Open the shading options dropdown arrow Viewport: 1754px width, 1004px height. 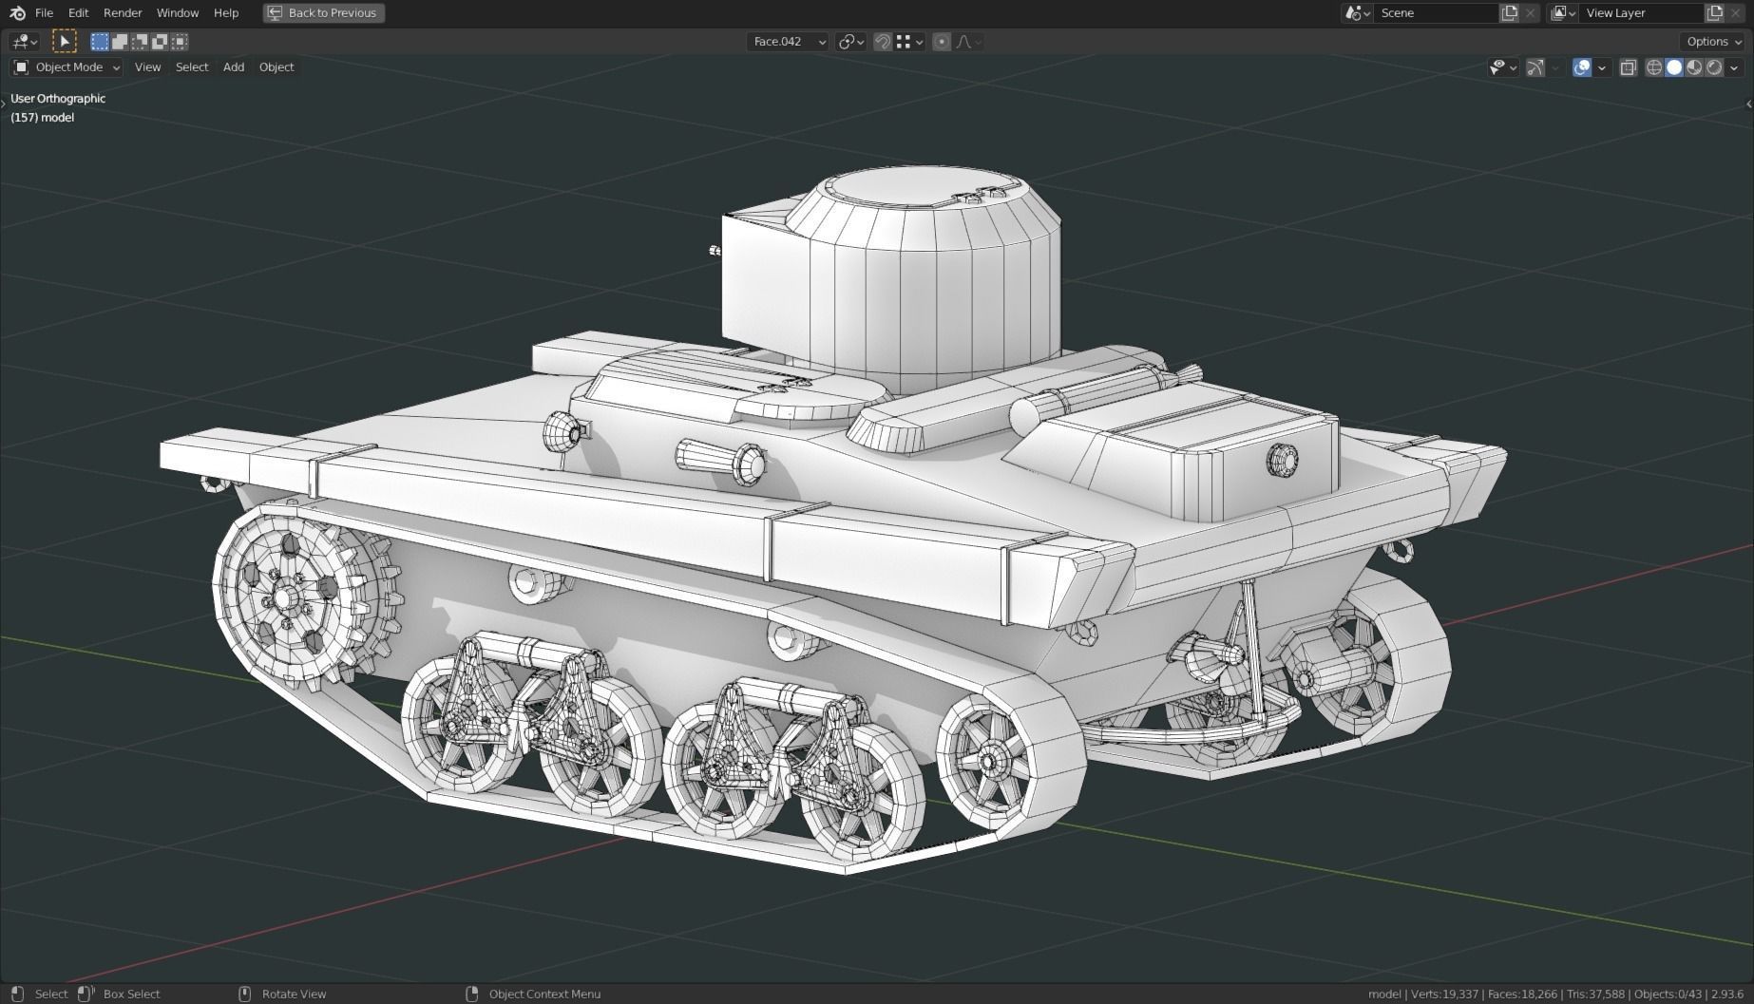1734,67
